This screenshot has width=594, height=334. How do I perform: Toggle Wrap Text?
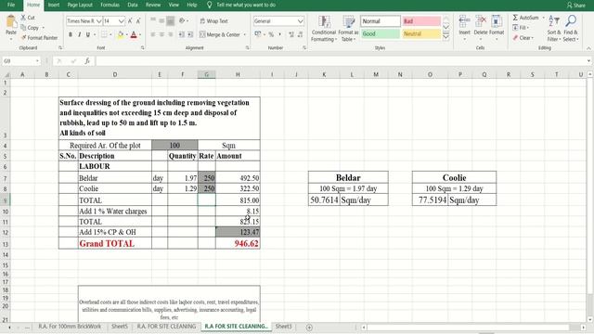pyautogui.click(x=214, y=21)
